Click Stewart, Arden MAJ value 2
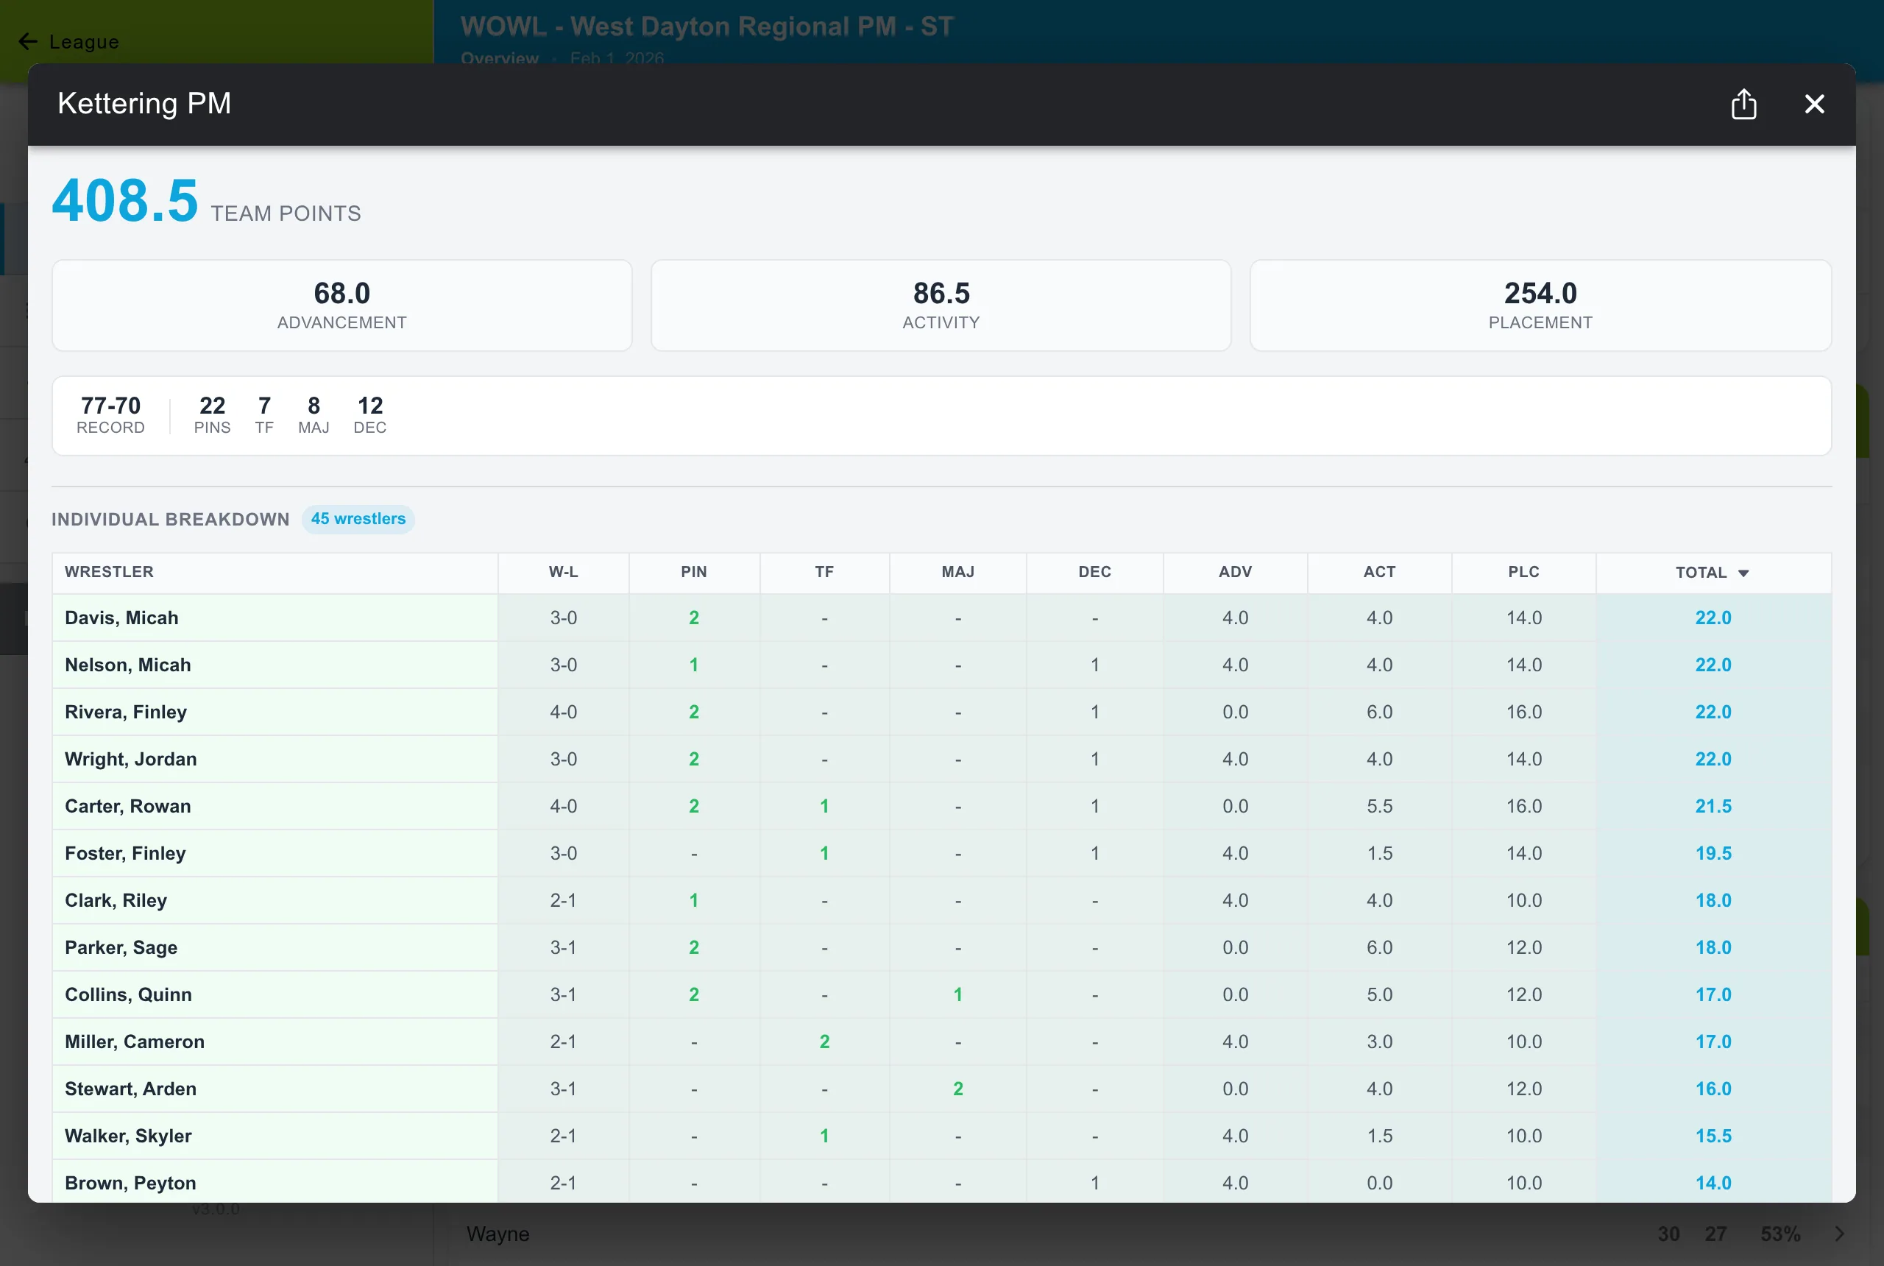The height and width of the screenshot is (1266, 1884). [x=957, y=1089]
